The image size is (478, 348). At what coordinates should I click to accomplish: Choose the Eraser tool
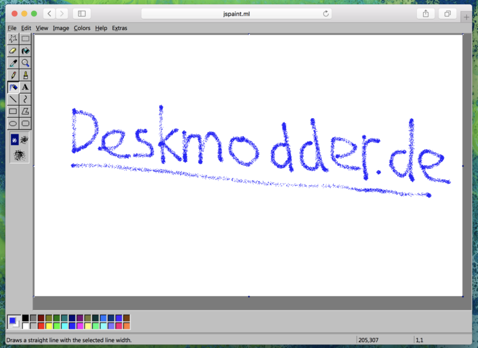(x=13, y=51)
